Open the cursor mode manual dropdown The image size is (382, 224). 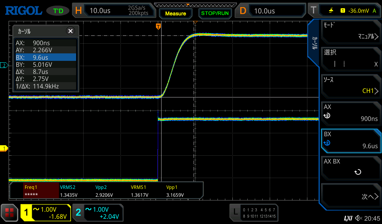point(350,31)
